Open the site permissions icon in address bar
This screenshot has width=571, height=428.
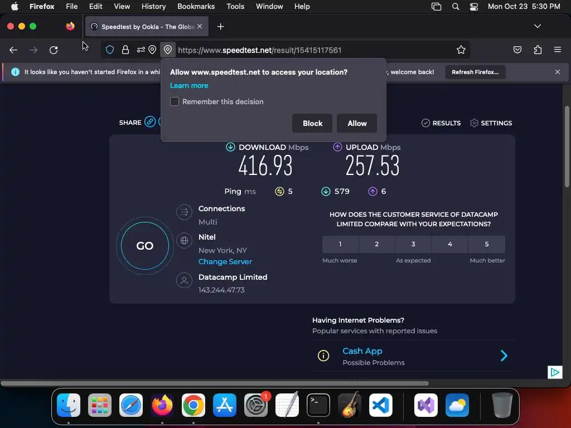click(x=141, y=50)
